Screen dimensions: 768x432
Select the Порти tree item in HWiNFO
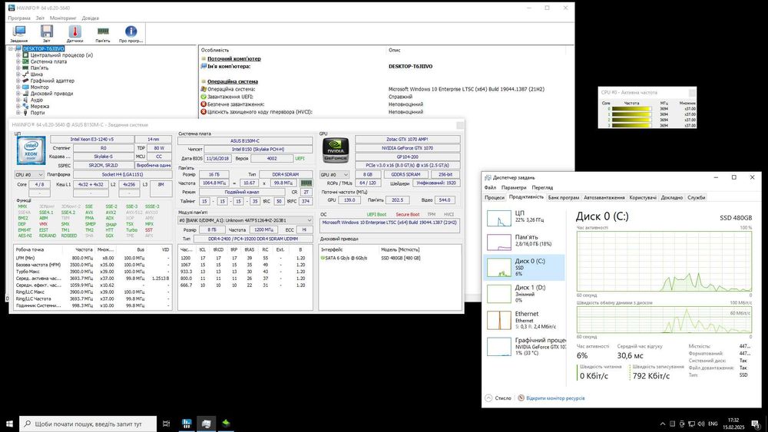point(37,113)
